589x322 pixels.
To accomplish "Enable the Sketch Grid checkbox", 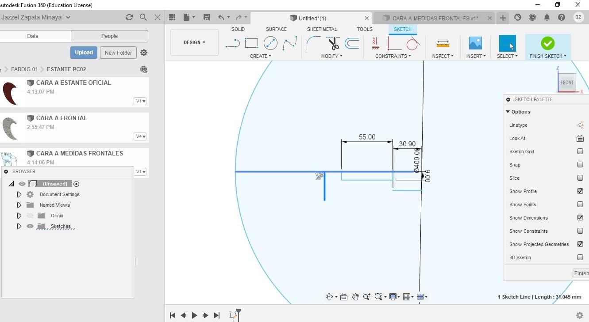I will [x=580, y=152].
